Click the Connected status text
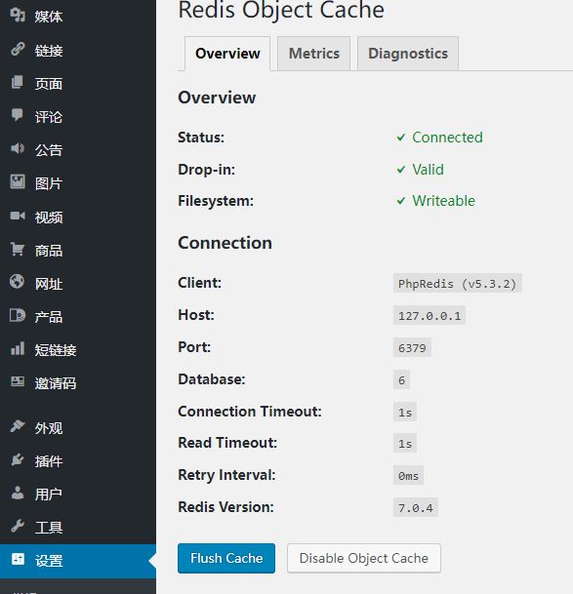Image resolution: width=573 pixels, height=594 pixels. (x=447, y=138)
